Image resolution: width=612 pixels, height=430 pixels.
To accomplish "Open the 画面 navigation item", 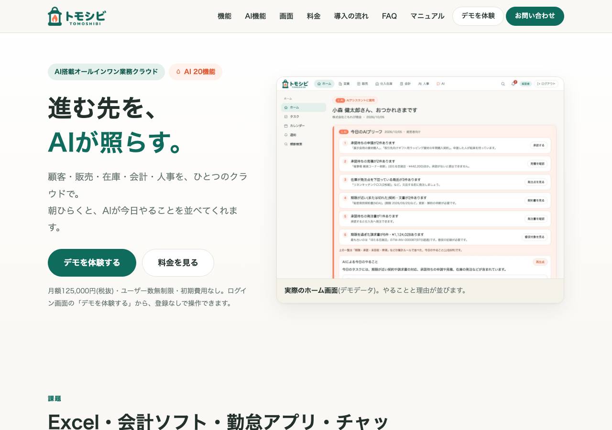I will pyautogui.click(x=286, y=16).
